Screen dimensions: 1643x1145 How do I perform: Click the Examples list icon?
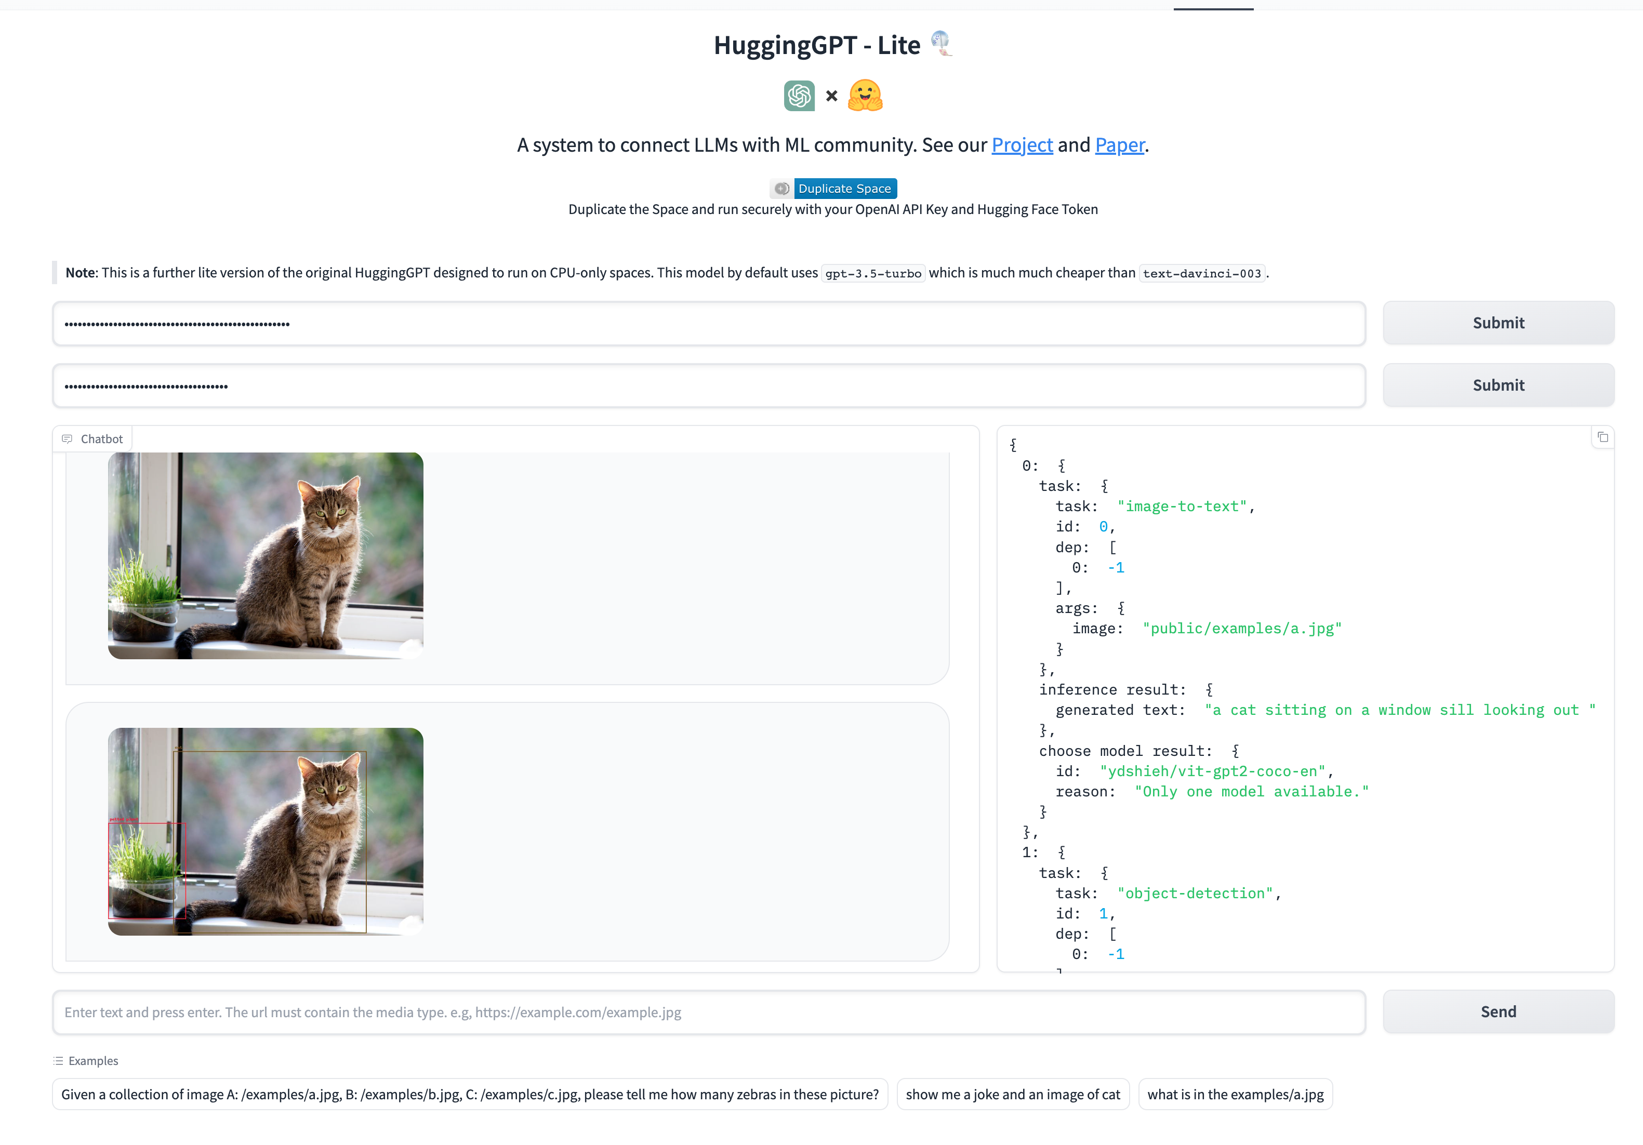point(58,1060)
